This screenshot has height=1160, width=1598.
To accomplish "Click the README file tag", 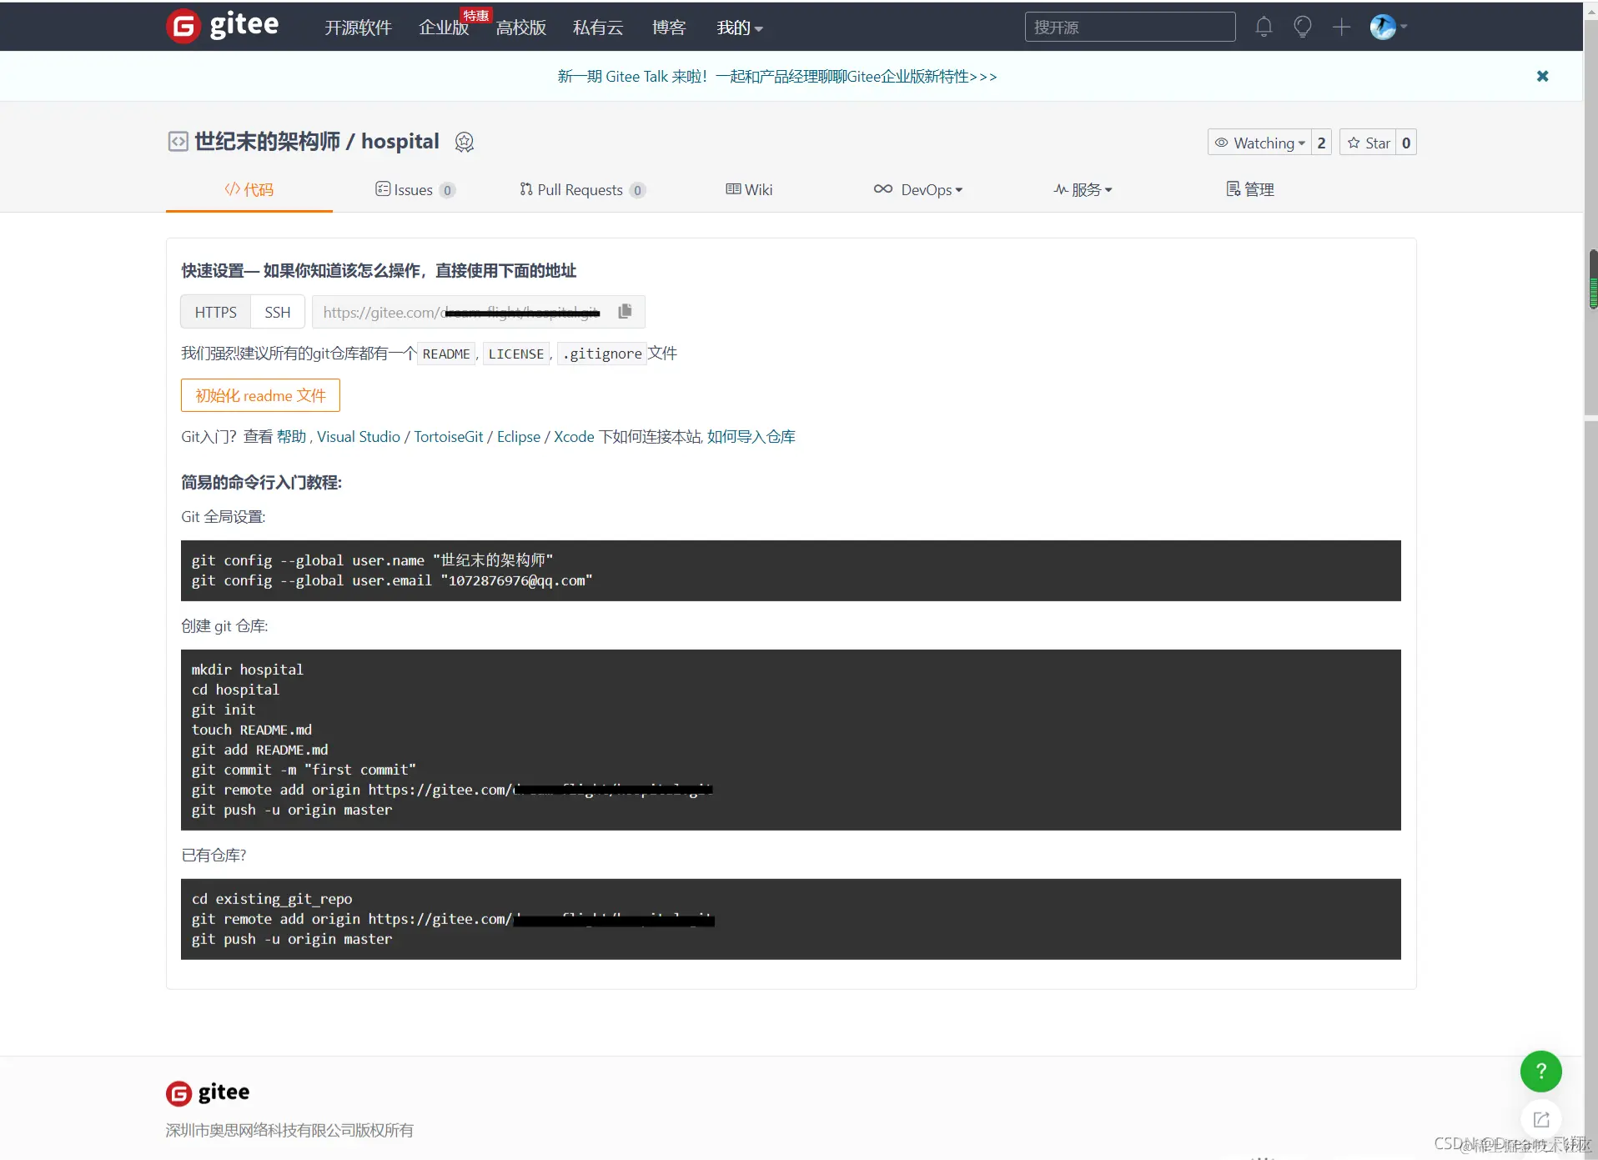I will click(x=446, y=354).
